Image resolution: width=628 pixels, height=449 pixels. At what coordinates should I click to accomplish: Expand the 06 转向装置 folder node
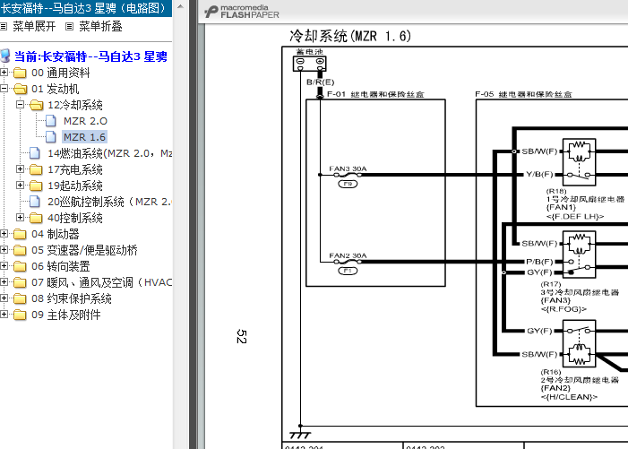4,266
